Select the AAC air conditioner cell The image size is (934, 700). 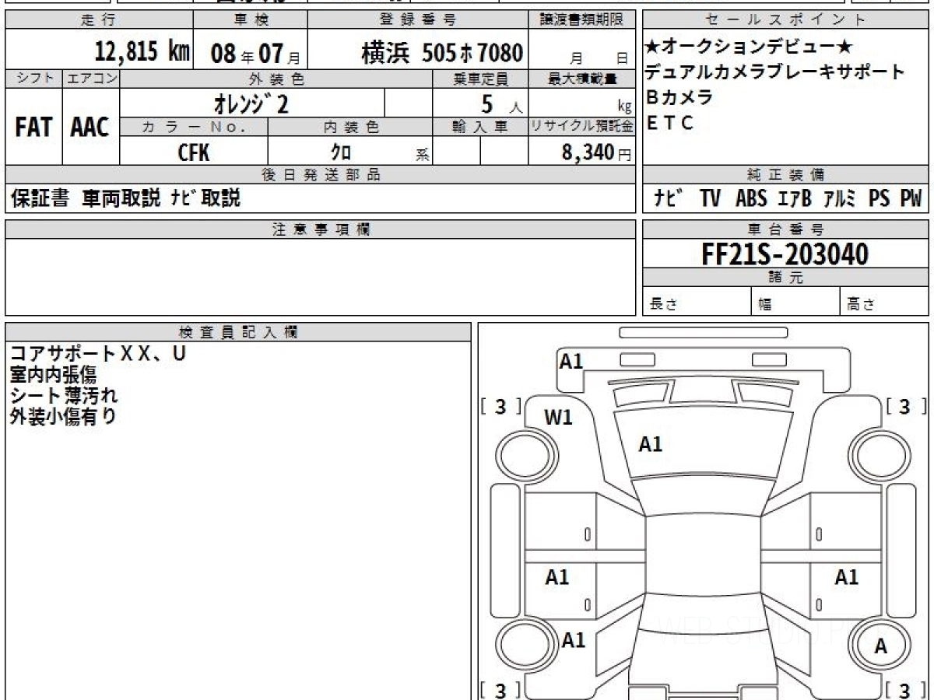pos(90,128)
